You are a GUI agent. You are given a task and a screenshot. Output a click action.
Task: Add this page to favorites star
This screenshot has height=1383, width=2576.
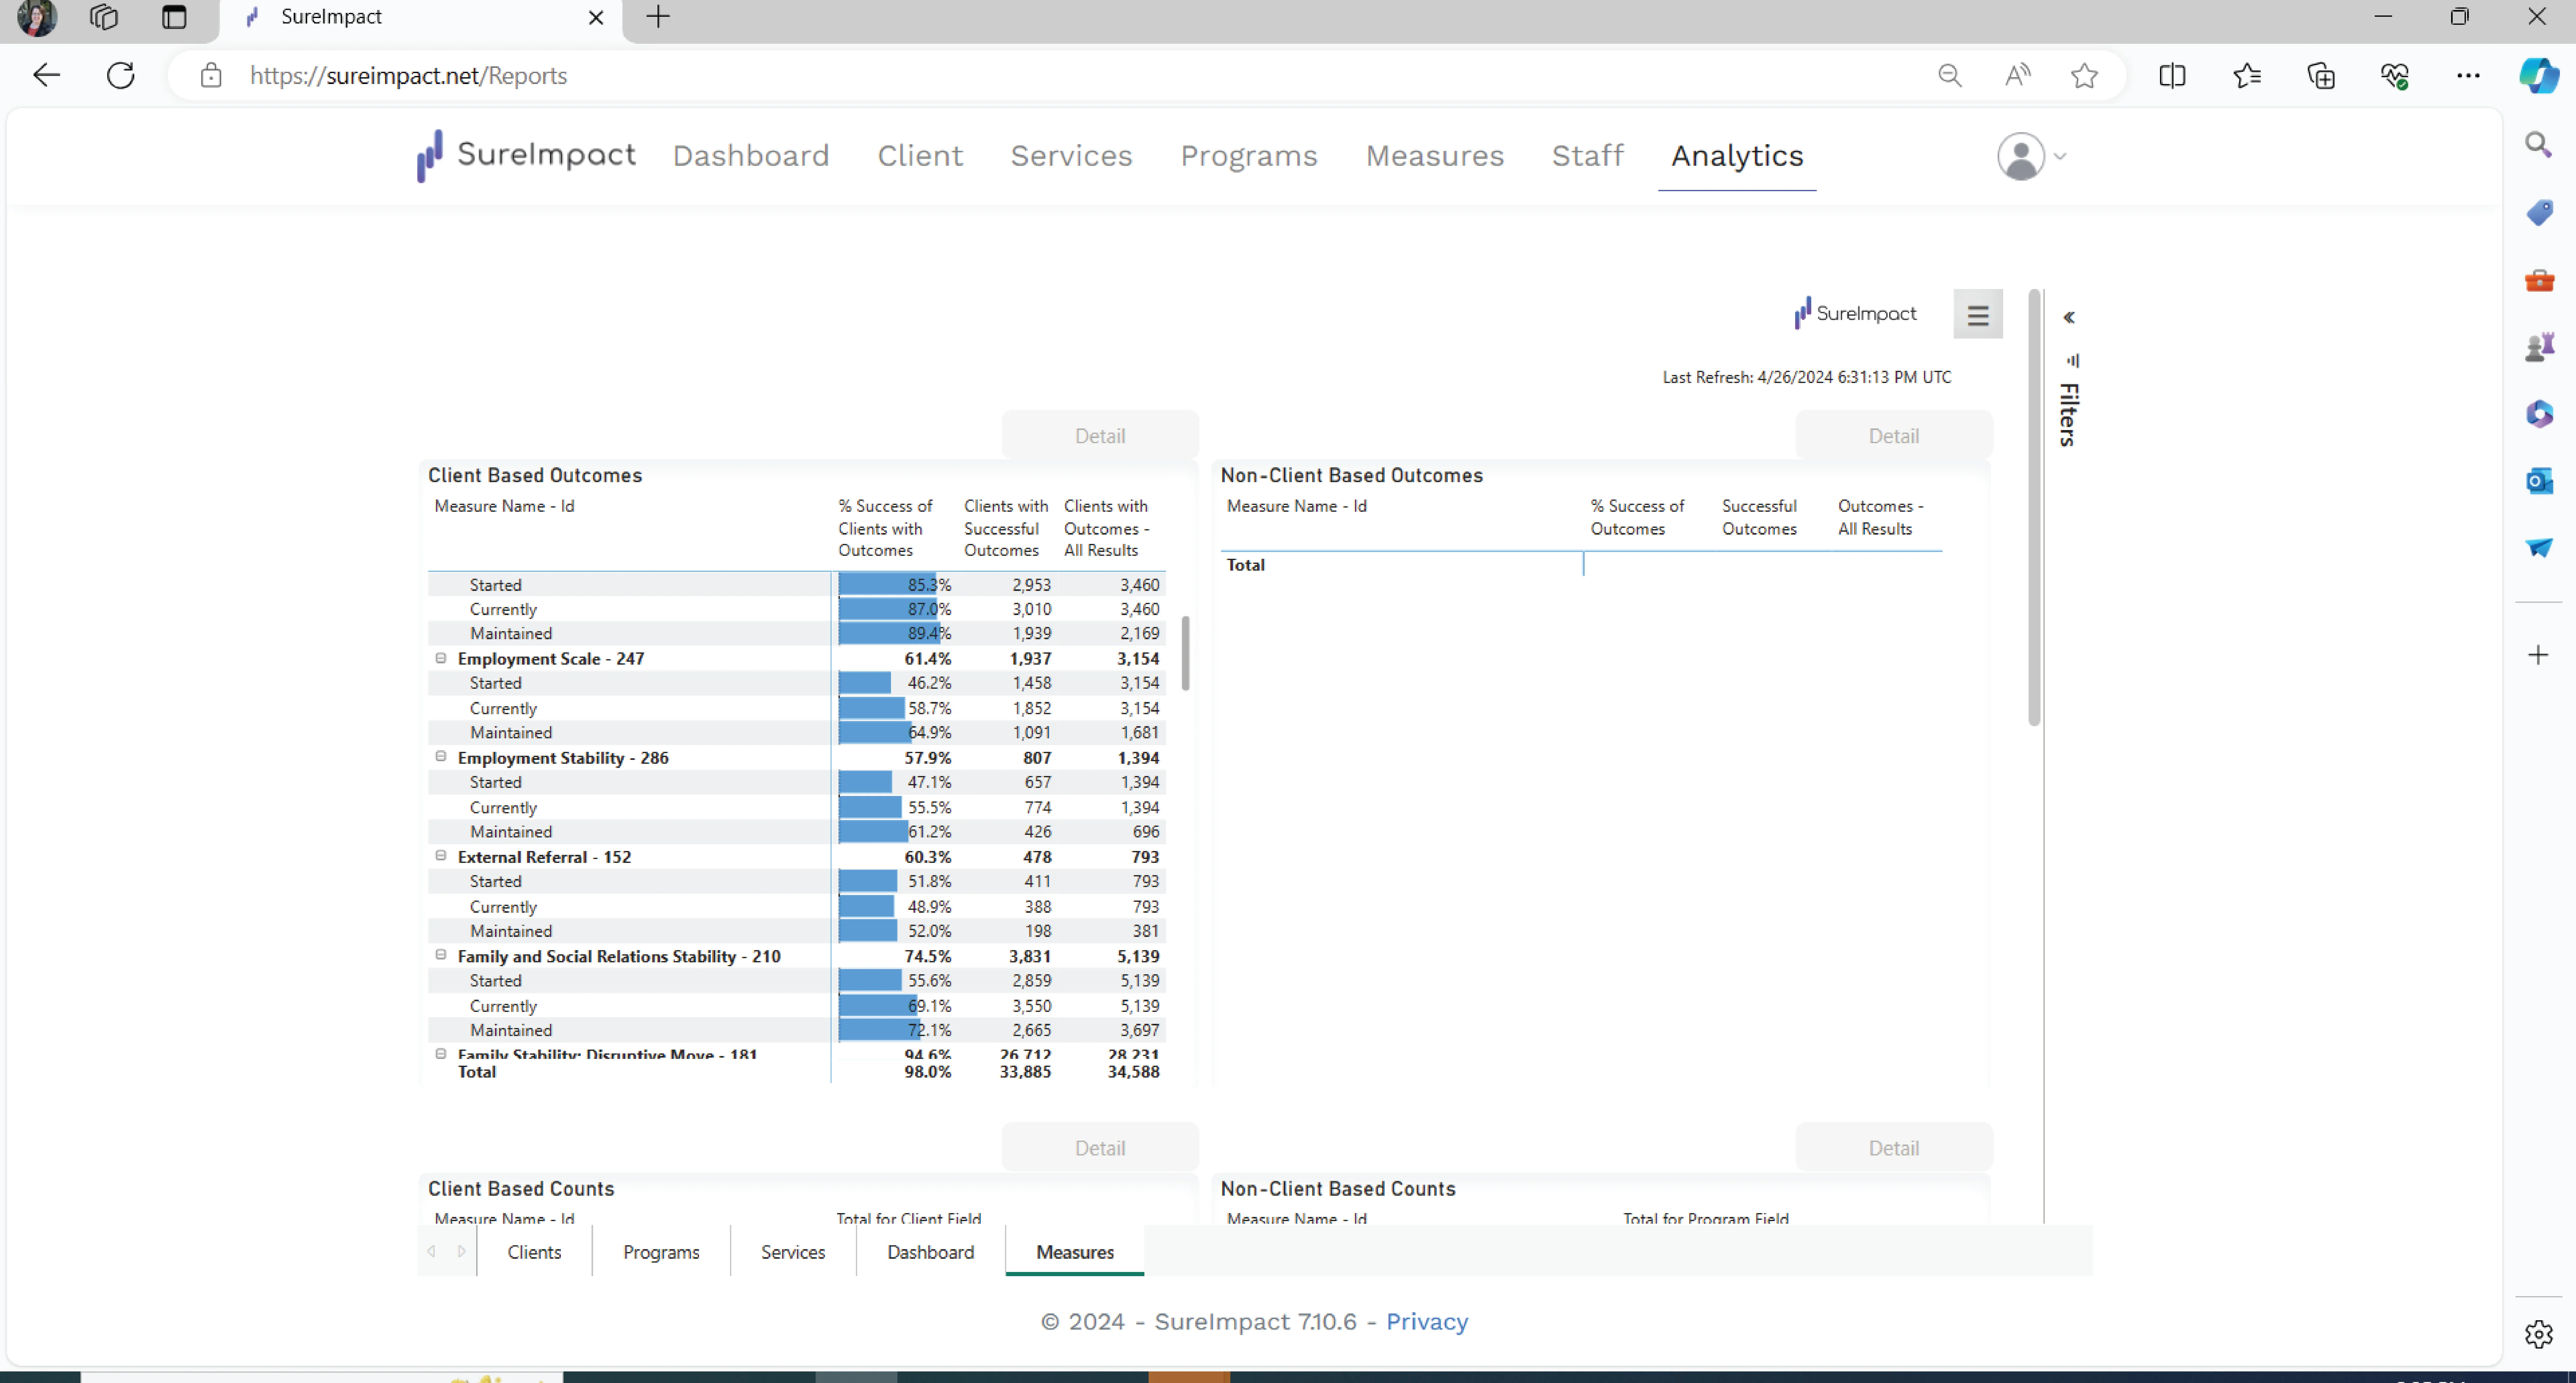coord(2084,76)
